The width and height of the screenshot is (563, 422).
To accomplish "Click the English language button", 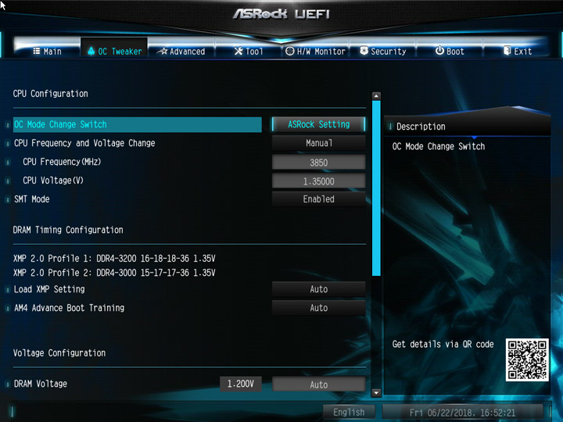I will (349, 413).
